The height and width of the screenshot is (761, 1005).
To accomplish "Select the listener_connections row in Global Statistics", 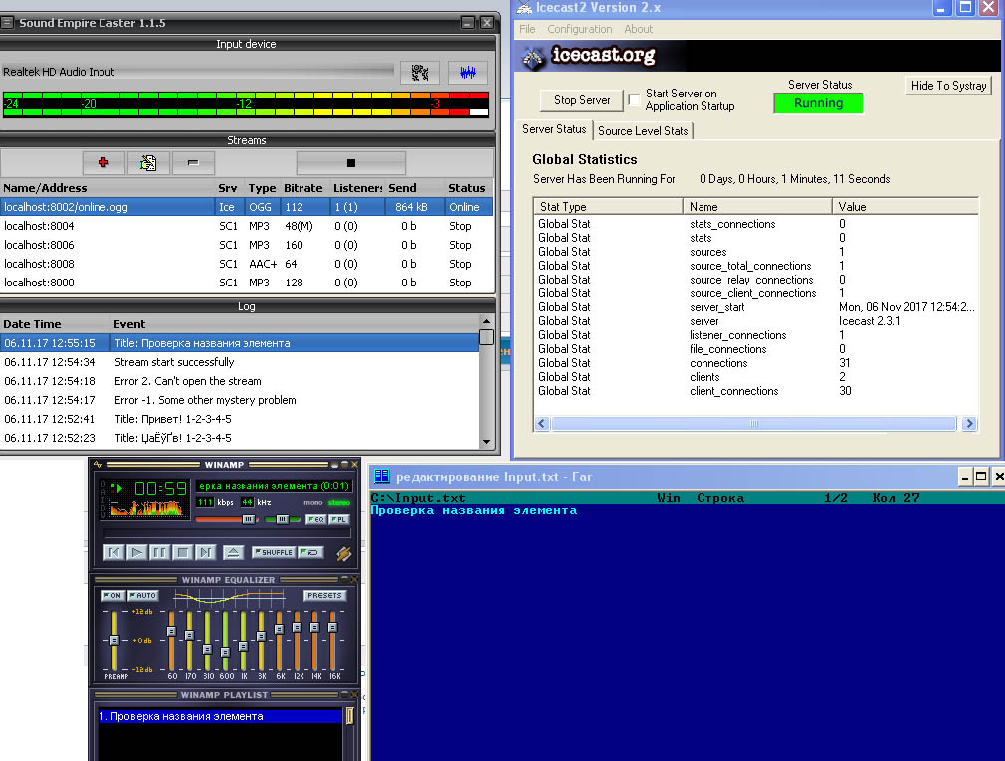I will tap(756, 335).
